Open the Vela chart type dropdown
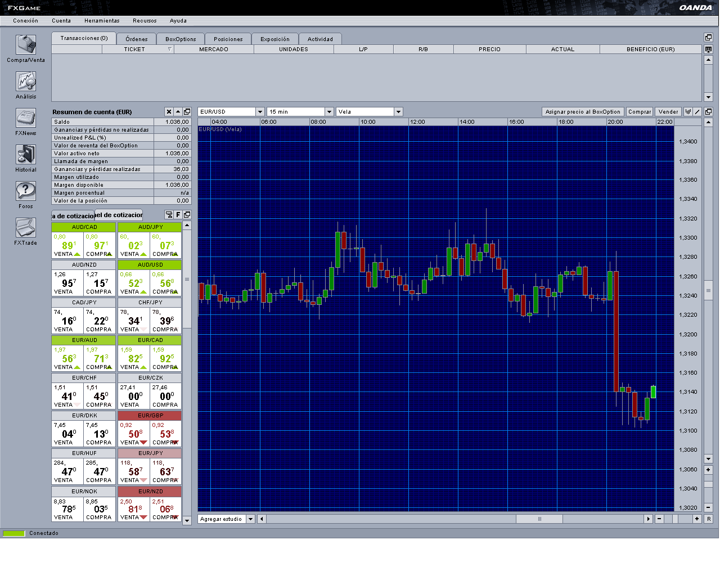The image size is (720, 576). 398,112
